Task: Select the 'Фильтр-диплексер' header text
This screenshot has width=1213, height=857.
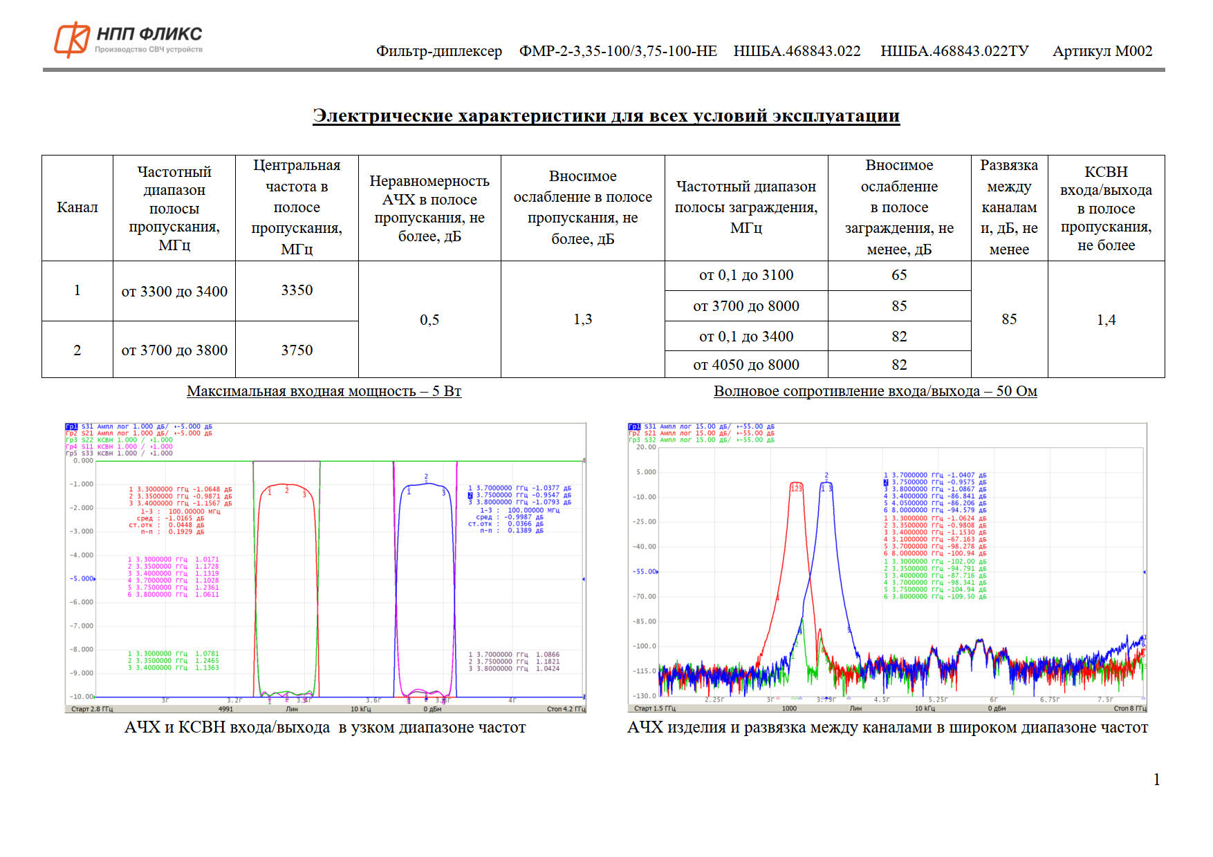Action: pos(439,51)
